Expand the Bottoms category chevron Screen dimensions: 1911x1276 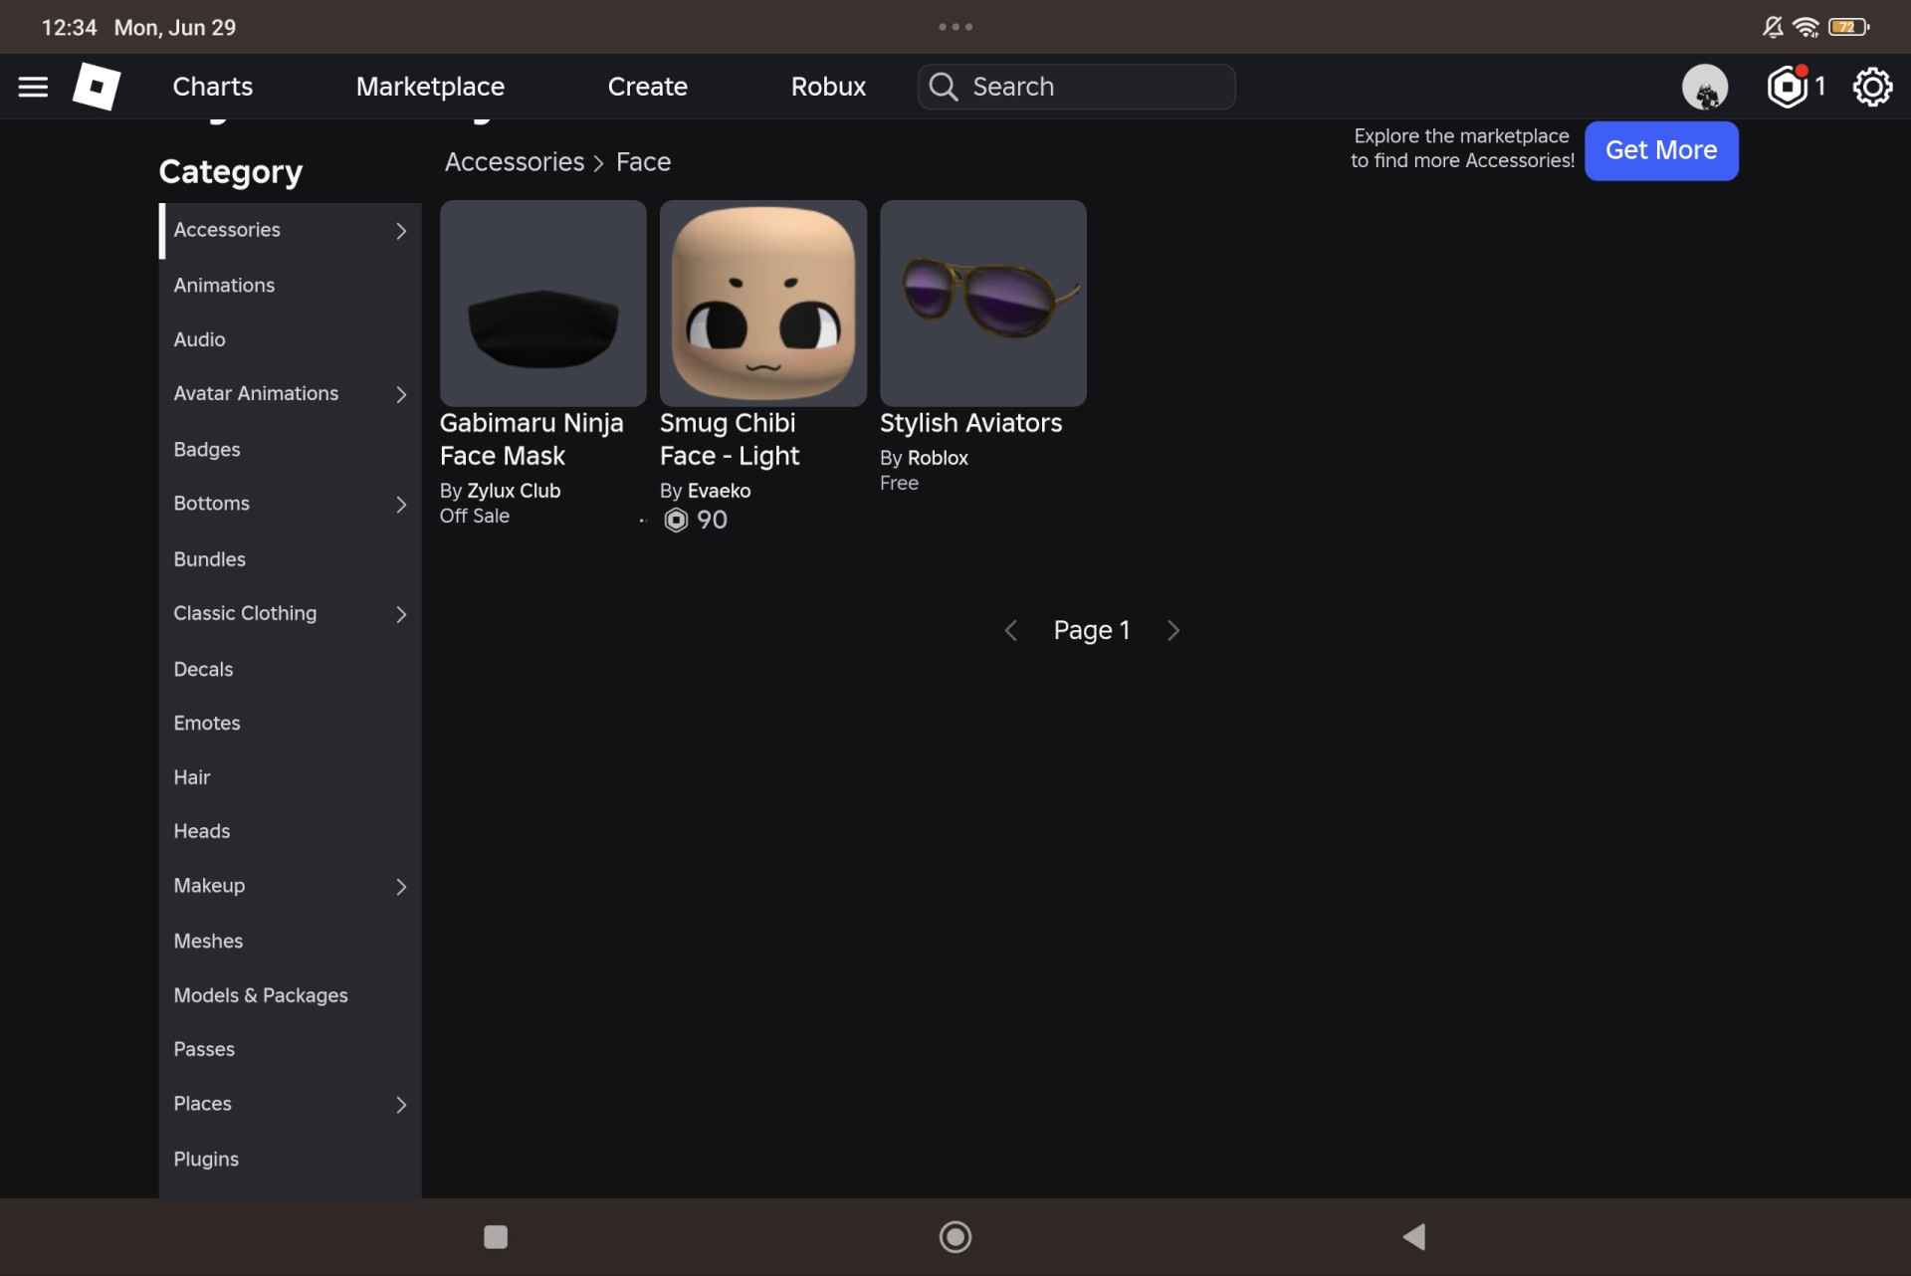coord(401,505)
